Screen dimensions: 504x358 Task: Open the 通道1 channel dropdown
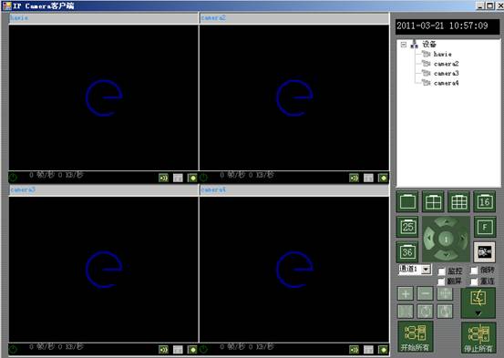coord(427,269)
